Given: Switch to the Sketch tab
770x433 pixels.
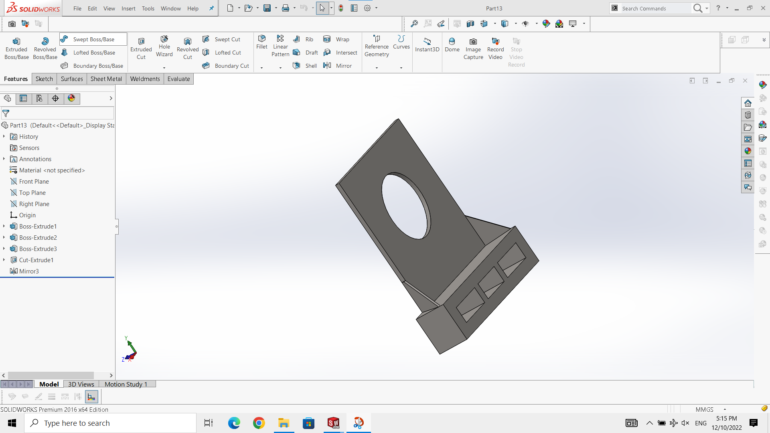Looking at the screenshot, I should 44,79.
